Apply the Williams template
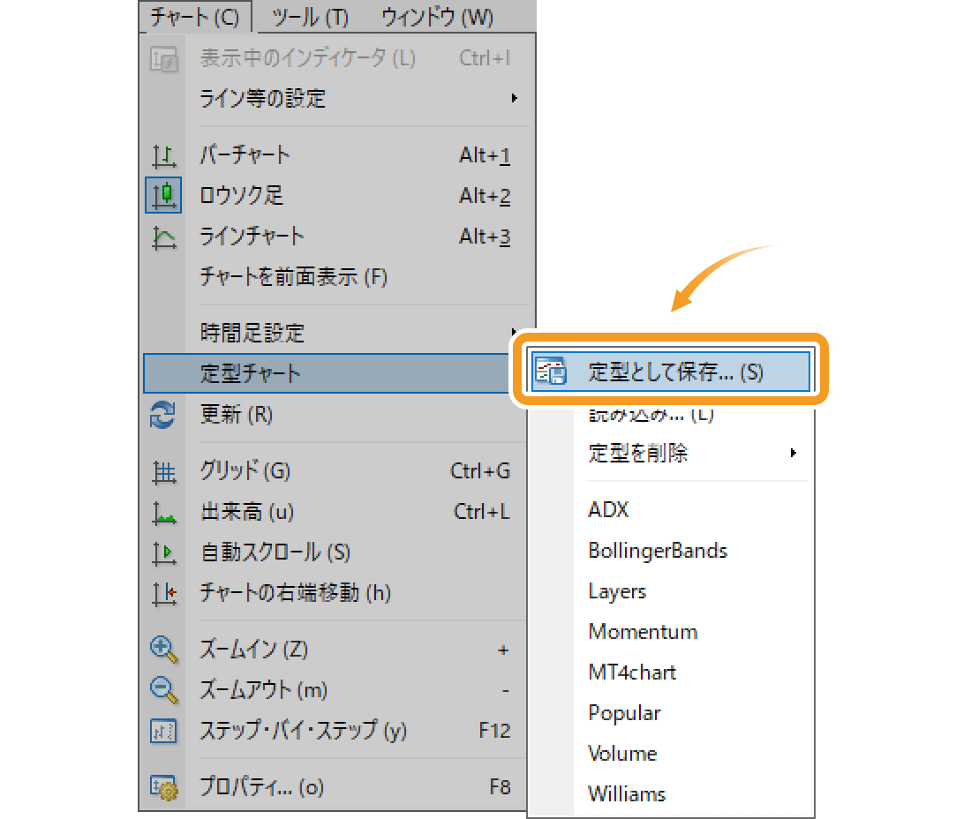Image resolution: width=971 pixels, height=819 pixels. coord(627,794)
